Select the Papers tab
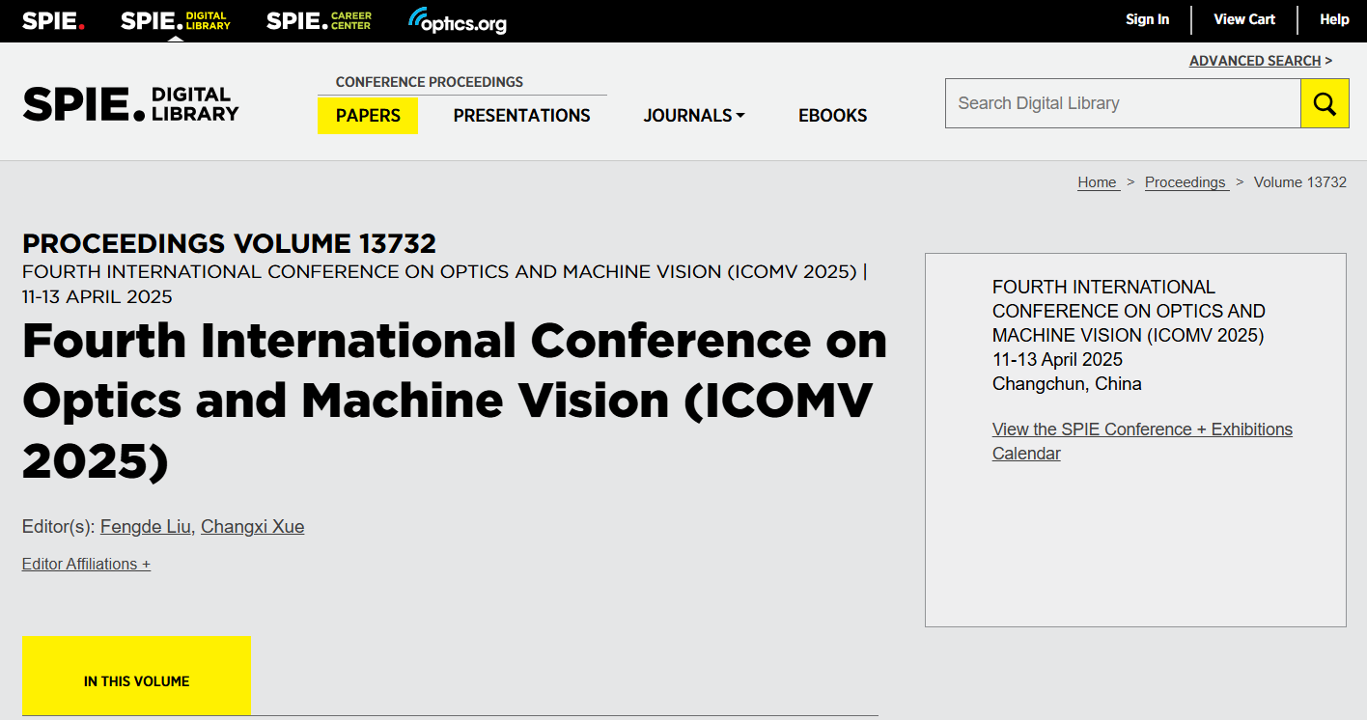 coord(368,116)
